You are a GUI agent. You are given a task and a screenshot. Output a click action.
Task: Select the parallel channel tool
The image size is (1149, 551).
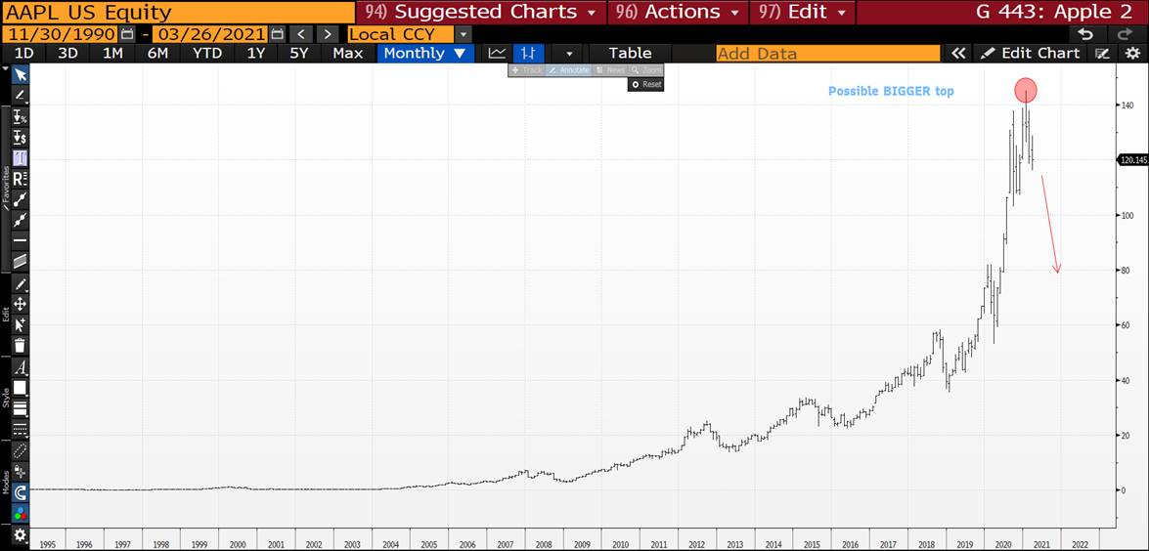[x=20, y=261]
